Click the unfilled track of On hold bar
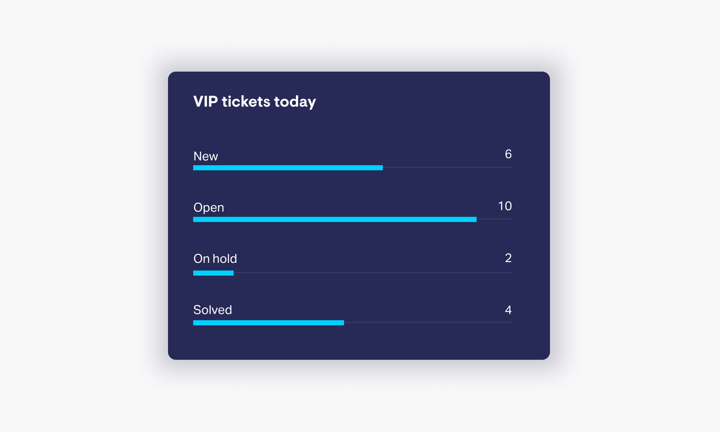Image resolution: width=720 pixels, height=432 pixels. pos(373,273)
